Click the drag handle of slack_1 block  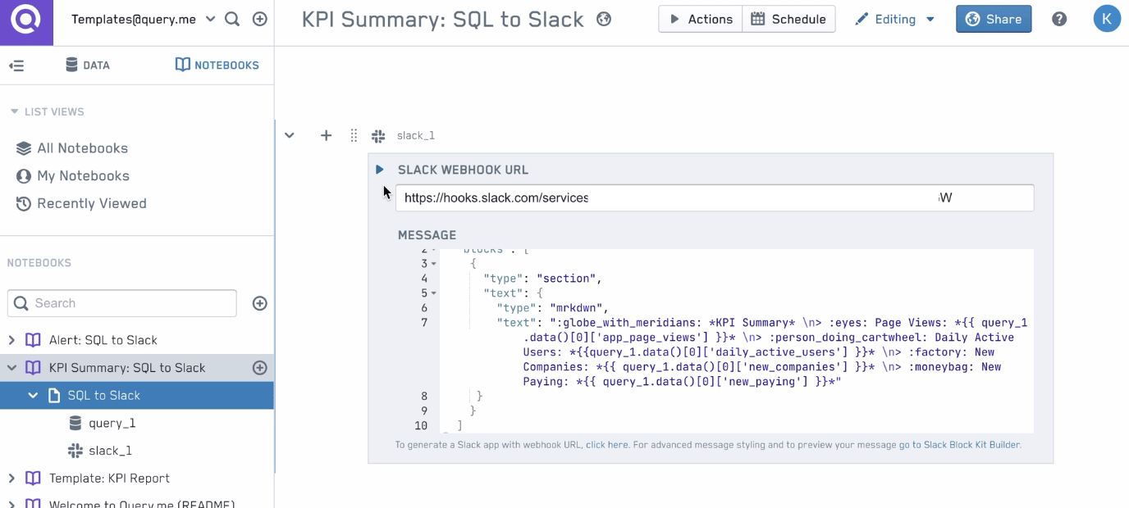point(354,135)
